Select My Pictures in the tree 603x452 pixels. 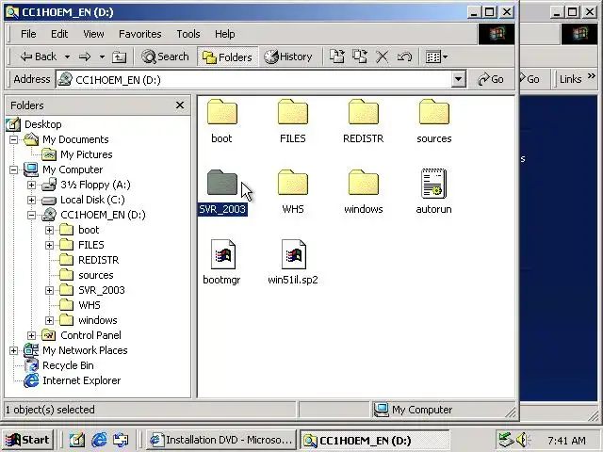(x=86, y=154)
